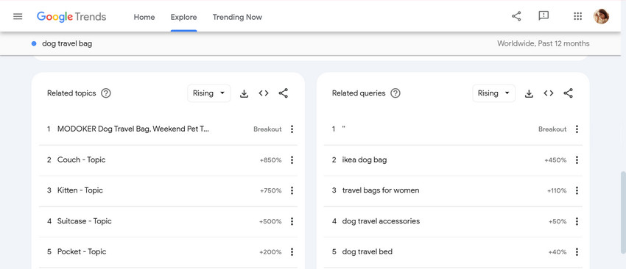The height and width of the screenshot is (269, 626).
Task: Open the Kitten - Topic entry
Action: click(x=80, y=190)
